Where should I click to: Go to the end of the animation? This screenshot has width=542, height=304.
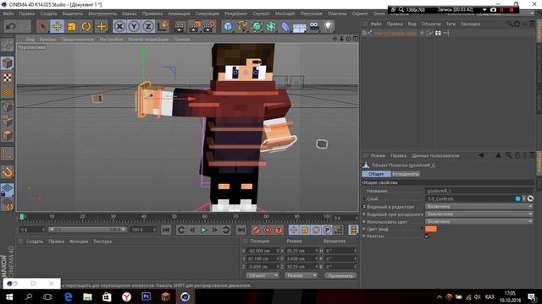tap(241, 230)
